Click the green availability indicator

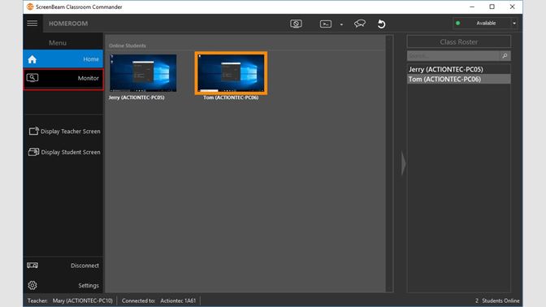click(x=458, y=23)
